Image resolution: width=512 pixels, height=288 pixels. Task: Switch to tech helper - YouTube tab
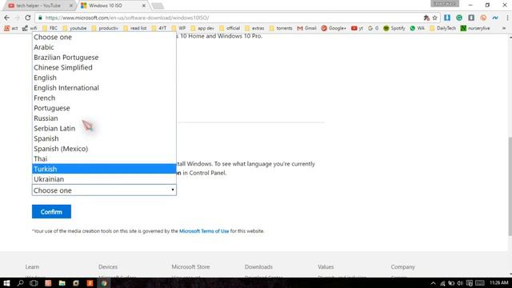pos(40,6)
